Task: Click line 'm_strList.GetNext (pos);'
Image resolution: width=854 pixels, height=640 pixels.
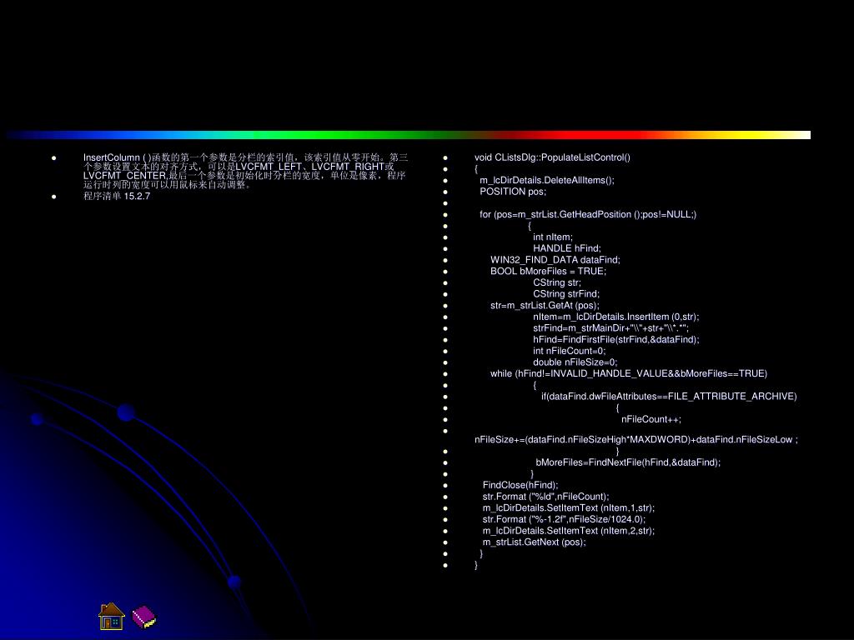Action: (x=534, y=542)
